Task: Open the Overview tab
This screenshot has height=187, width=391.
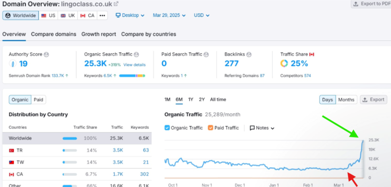Action: 14,34
